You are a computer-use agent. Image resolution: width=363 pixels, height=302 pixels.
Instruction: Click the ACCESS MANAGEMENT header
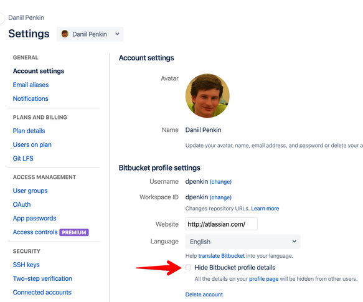(x=44, y=177)
